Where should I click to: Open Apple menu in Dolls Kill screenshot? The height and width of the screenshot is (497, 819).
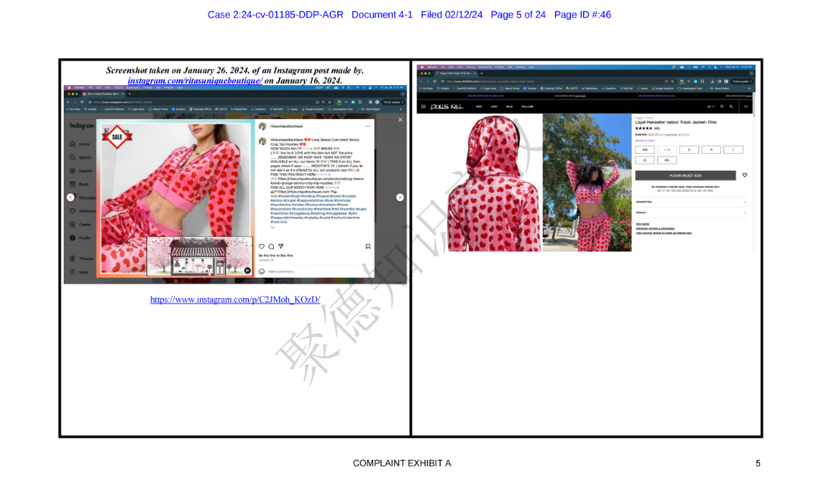tap(422, 67)
